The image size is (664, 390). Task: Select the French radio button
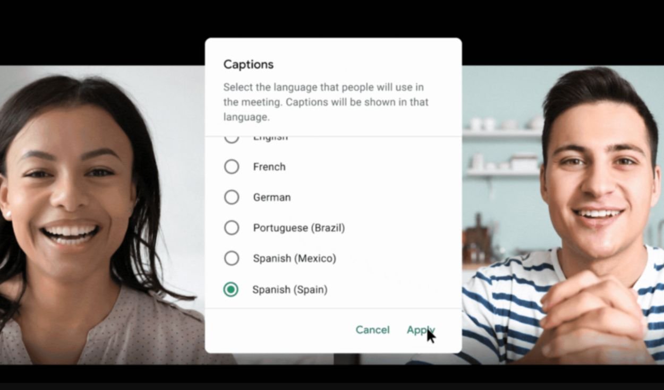(232, 167)
